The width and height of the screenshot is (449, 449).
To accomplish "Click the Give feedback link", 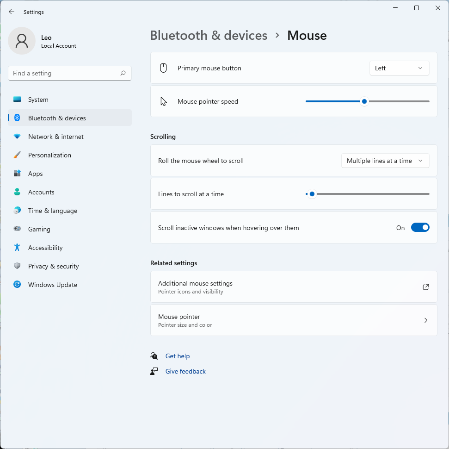I will coord(185,371).
